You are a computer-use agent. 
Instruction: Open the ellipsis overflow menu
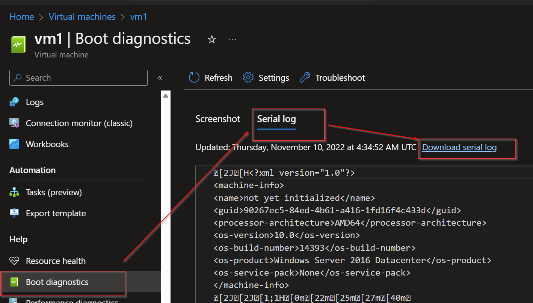coord(232,39)
